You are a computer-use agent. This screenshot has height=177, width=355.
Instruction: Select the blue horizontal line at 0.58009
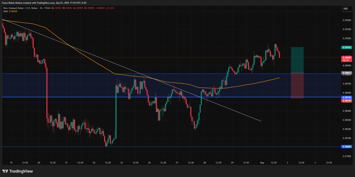[x=166, y=147]
